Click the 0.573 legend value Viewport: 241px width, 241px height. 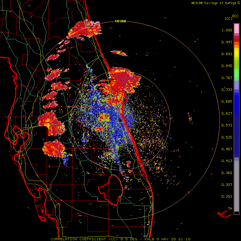click(227, 125)
